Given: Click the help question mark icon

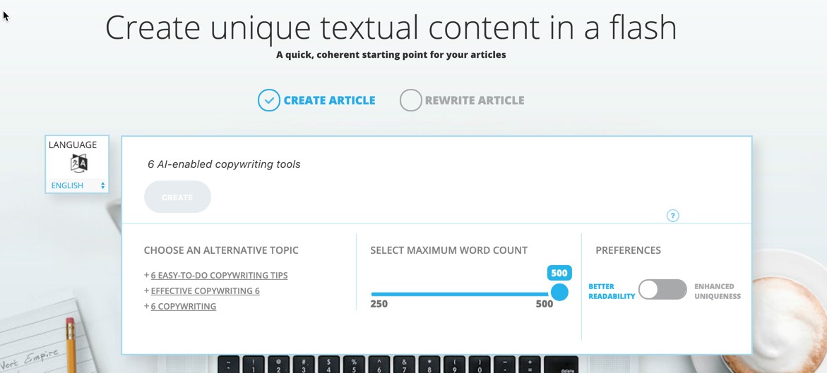Looking at the screenshot, I should pyautogui.click(x=672, y=216).
